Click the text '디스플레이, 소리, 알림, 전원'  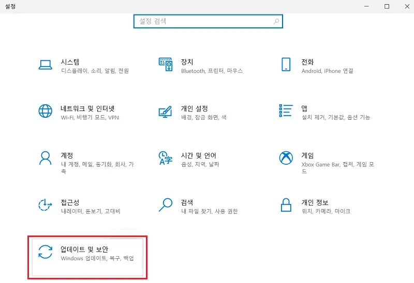[95, 71]
